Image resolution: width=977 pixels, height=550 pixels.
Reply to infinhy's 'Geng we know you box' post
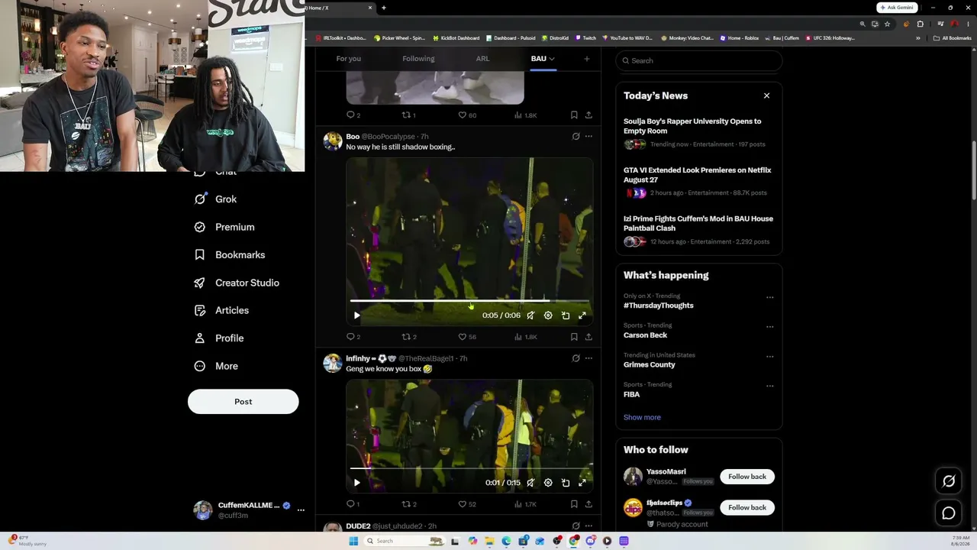click(353, 504)
